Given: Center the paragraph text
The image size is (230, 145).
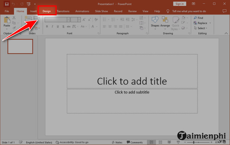Looking at the screenshot, I should (110, 27).
